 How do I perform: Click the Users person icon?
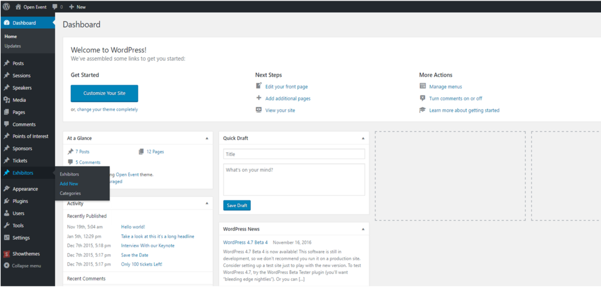6,213
